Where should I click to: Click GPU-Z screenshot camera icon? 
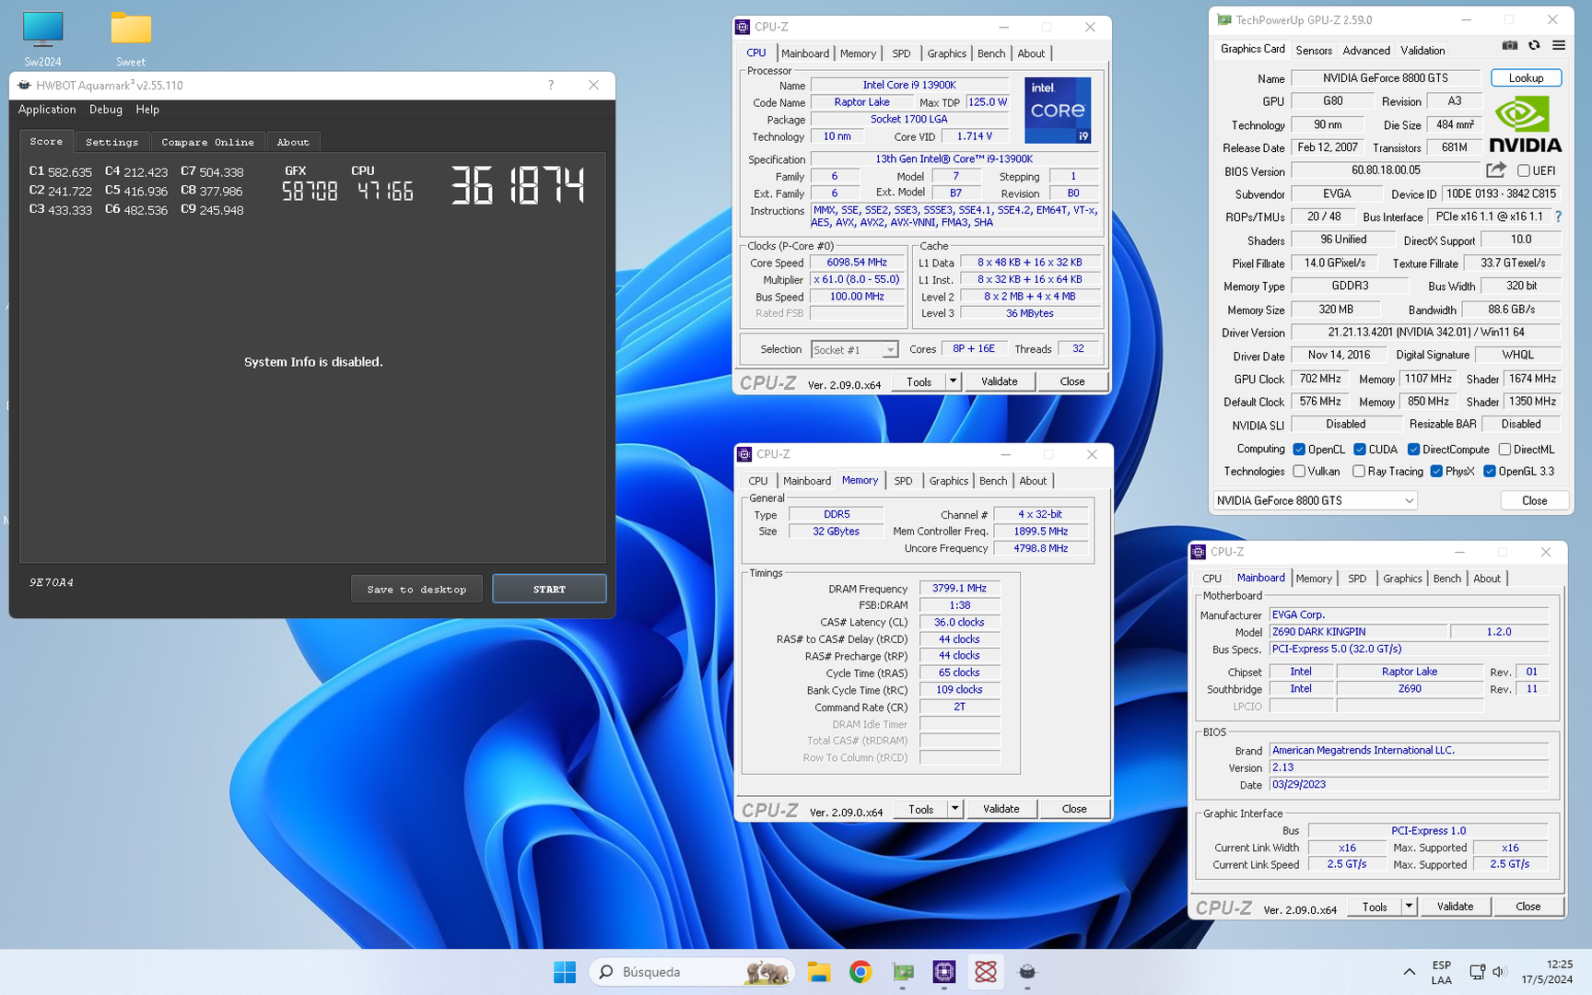click(1509, 45)
